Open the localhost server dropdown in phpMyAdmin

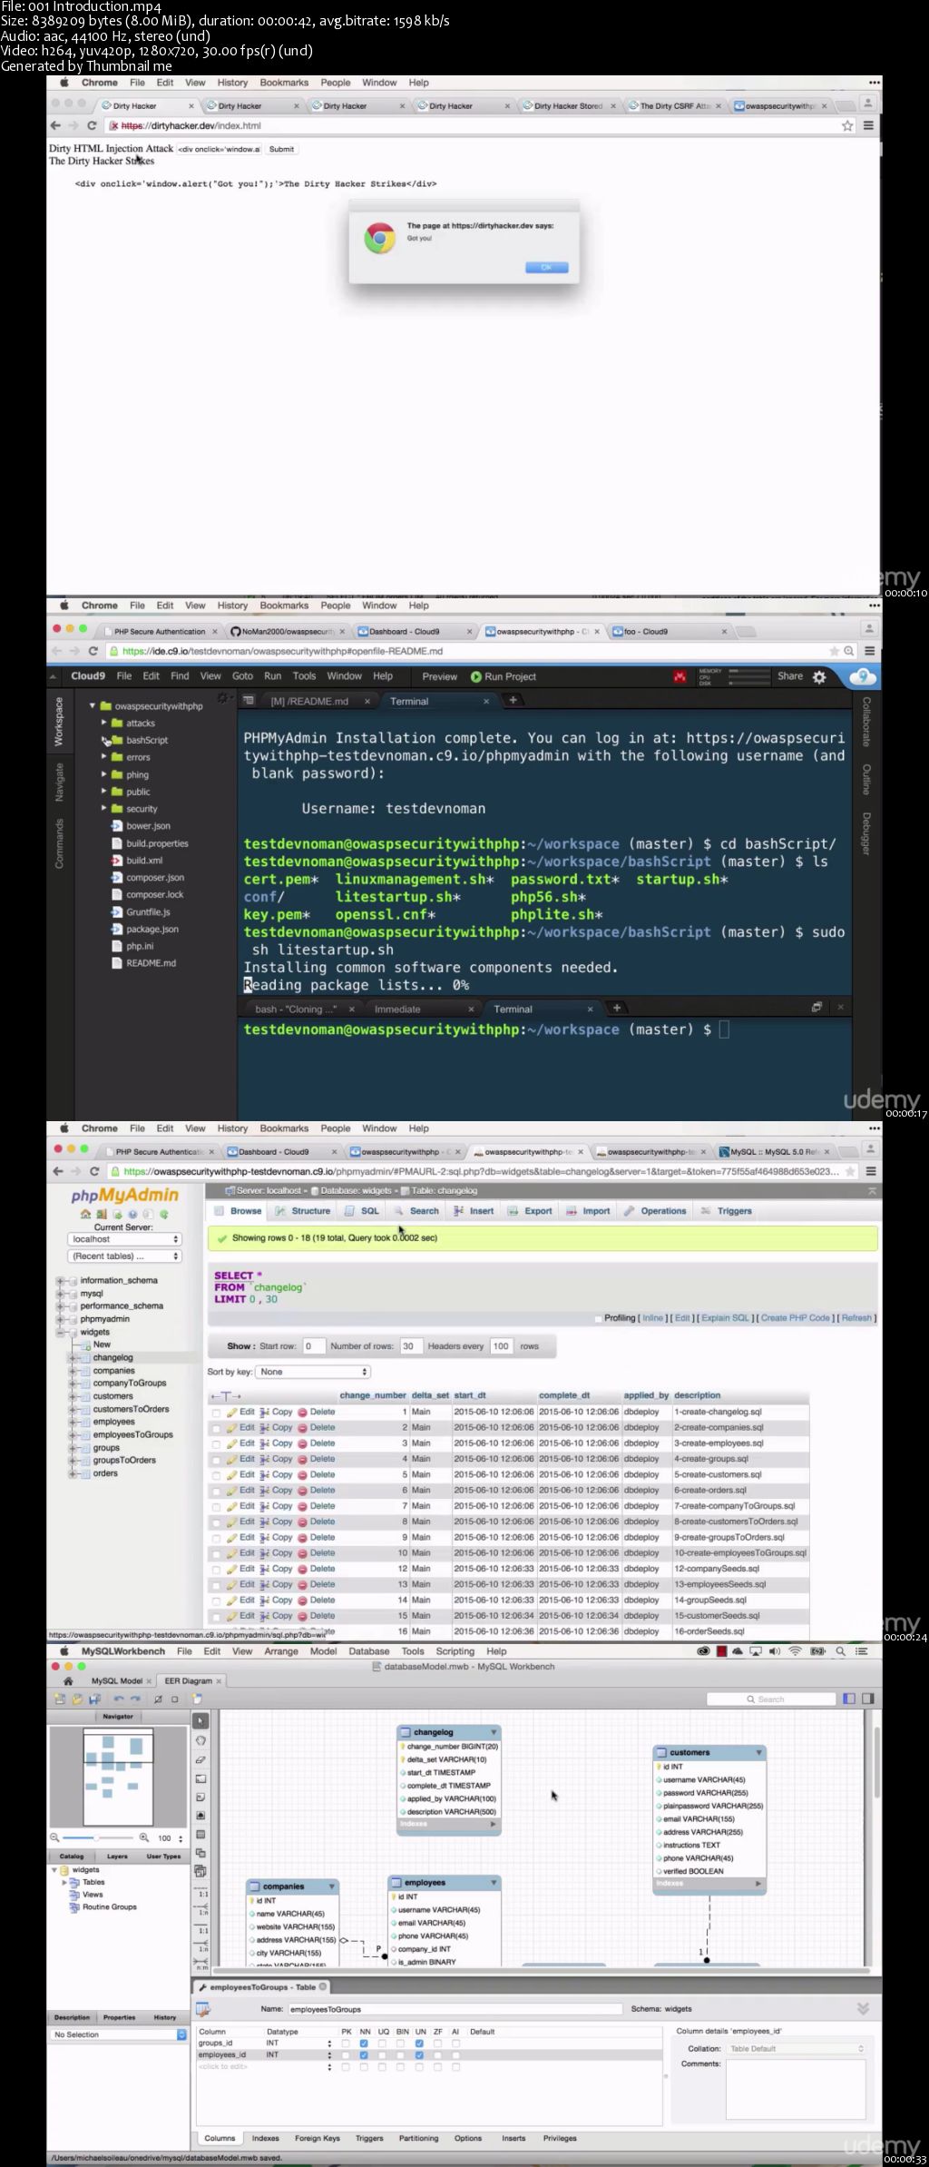124,1239
